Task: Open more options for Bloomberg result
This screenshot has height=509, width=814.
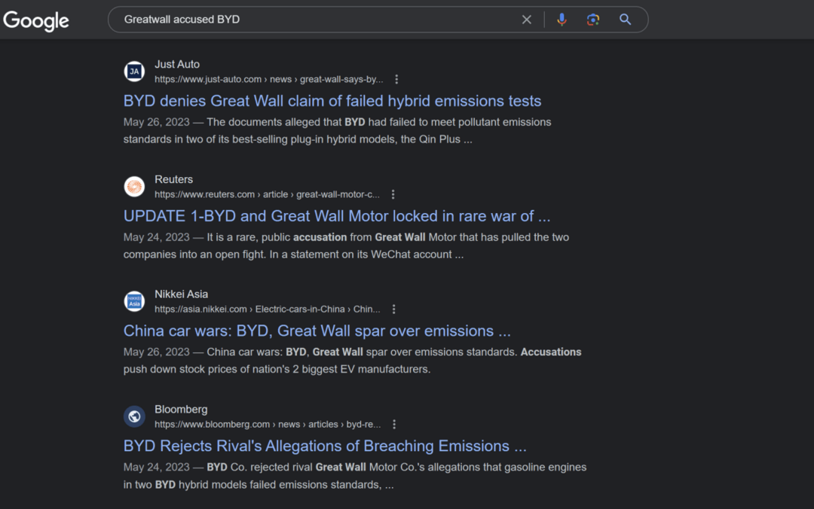Action: [x=394, y=425]
